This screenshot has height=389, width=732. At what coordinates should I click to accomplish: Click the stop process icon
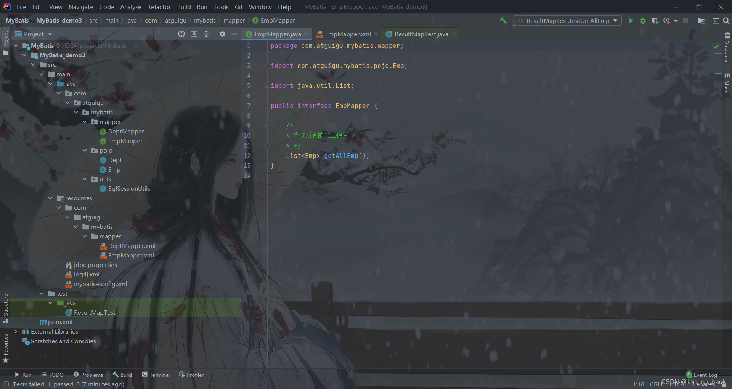pos(685,21)
